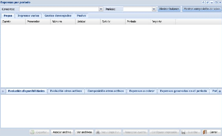The width and height of the screenshot is (222, 136).
Task: Click the printer icon for Ver / Imprimir
Action: (x=98, y=132)
